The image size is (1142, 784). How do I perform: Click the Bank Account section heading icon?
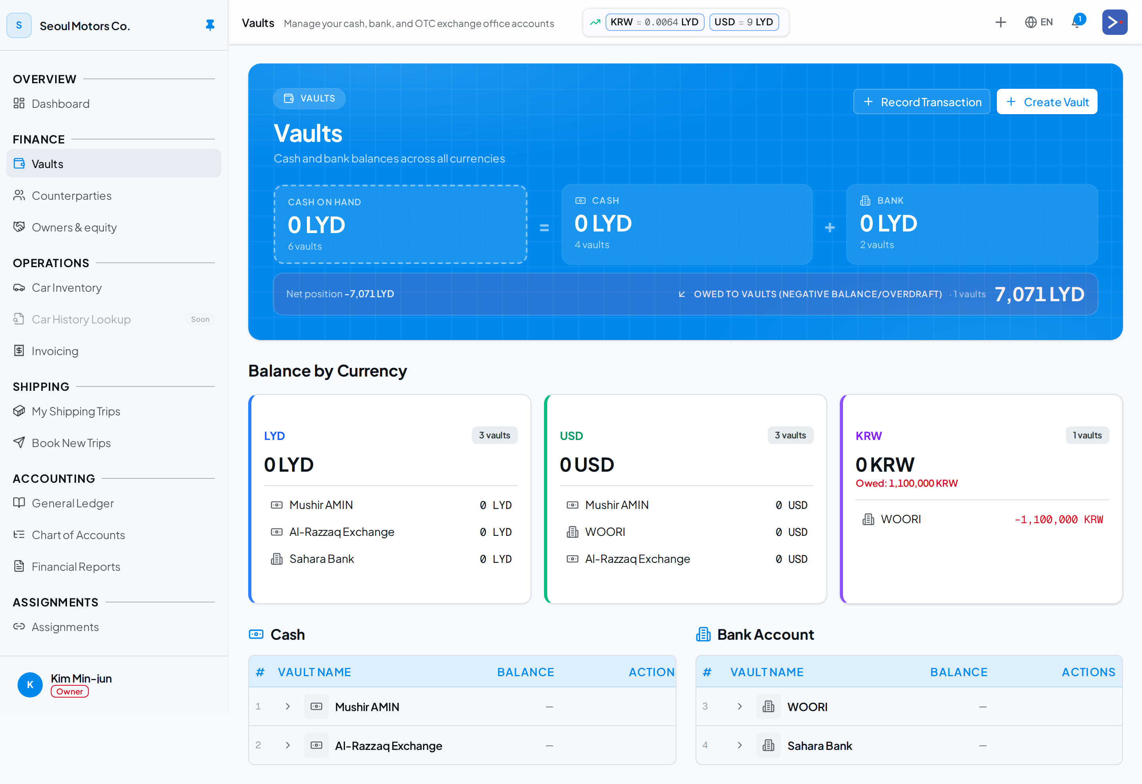coord(703,634)
